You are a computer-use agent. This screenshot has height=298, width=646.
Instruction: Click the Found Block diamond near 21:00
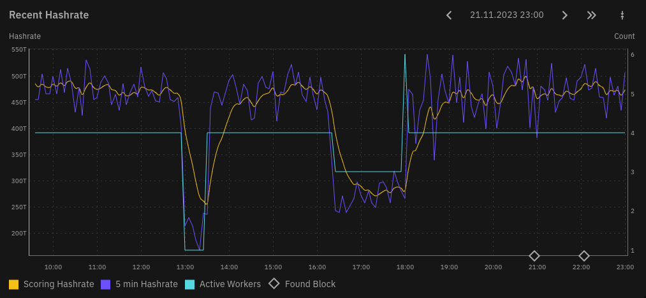[x=534, y=256]
